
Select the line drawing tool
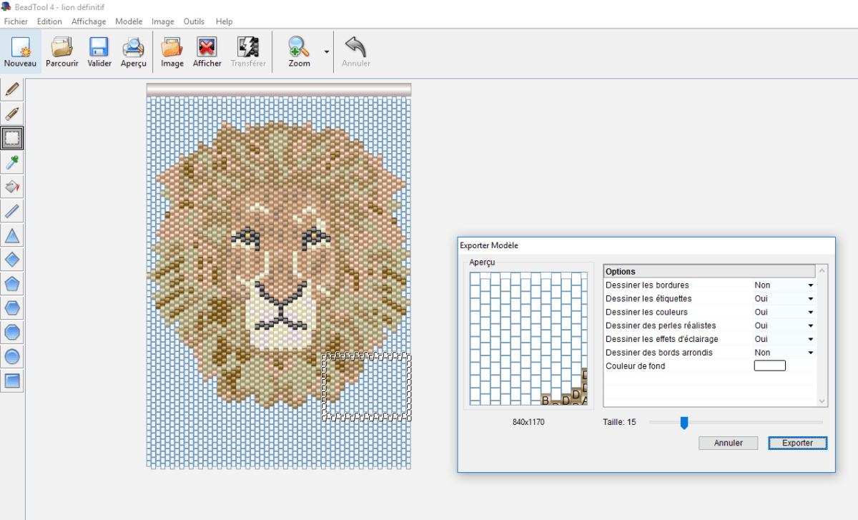[x=12, y=211]
